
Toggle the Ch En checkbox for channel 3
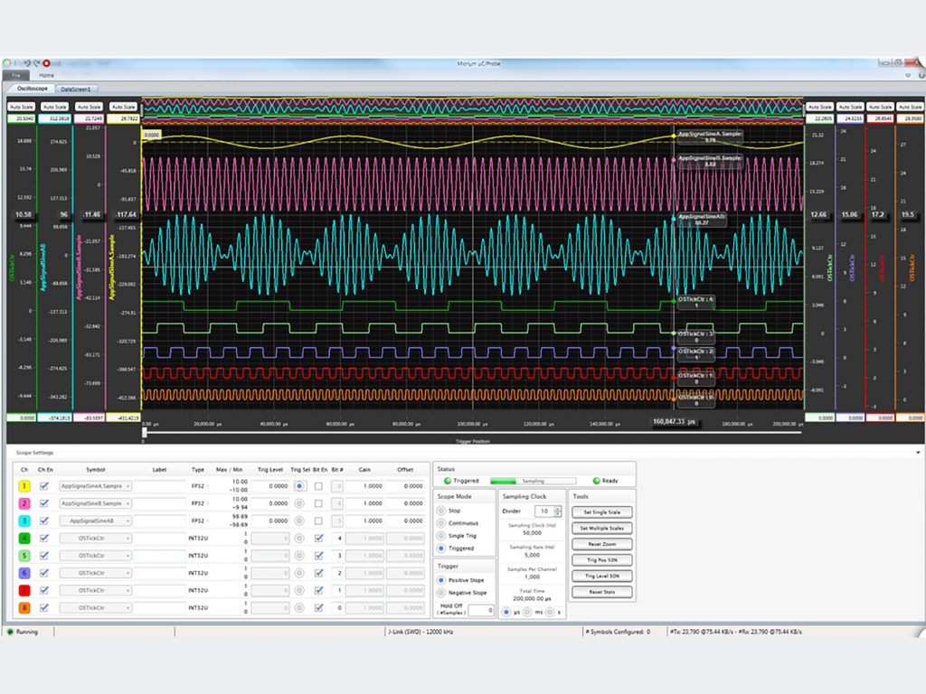coord(43,521)
